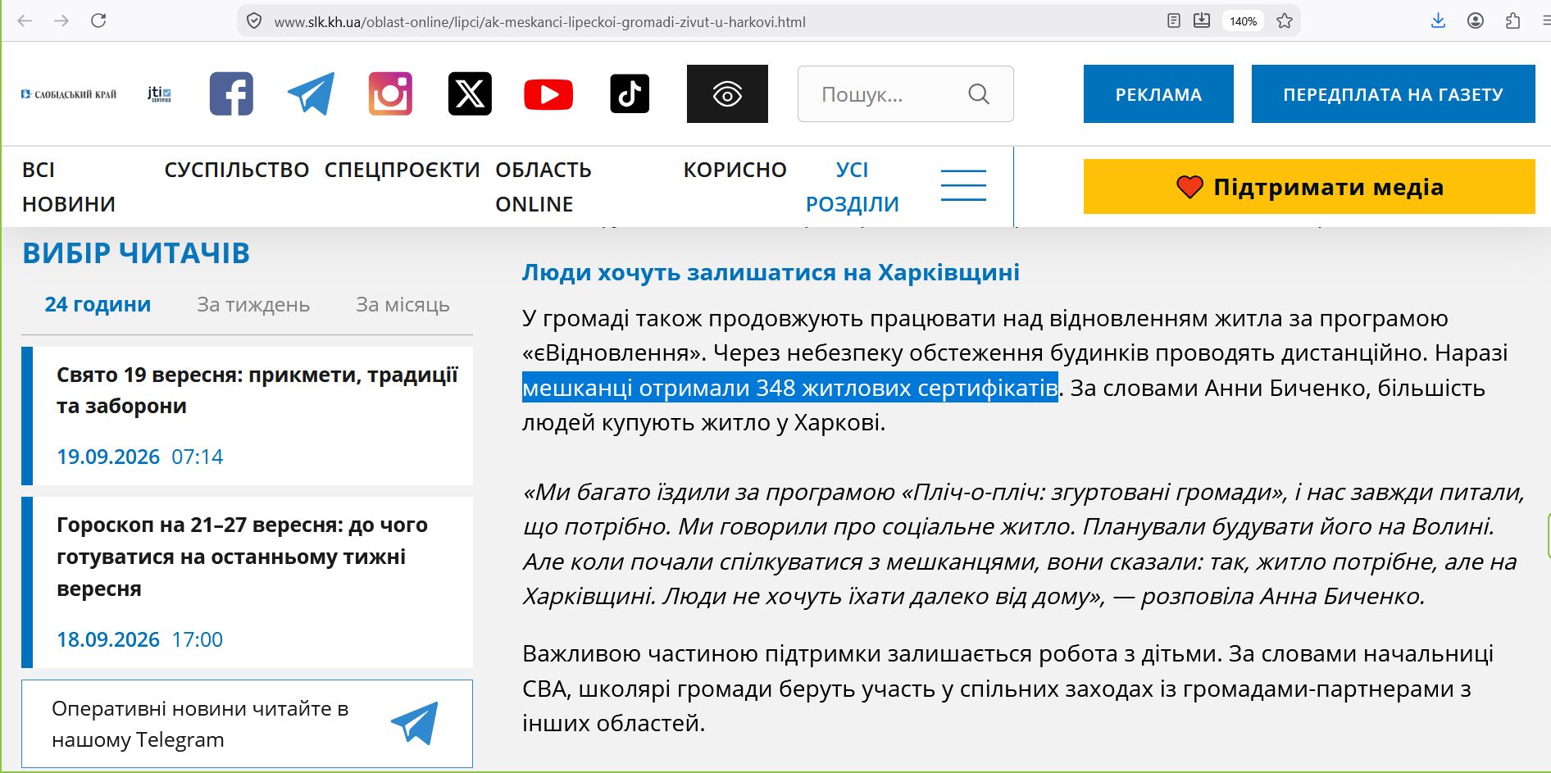
Task: Open browser downloads panel
Action: (x=1438, y=20)
